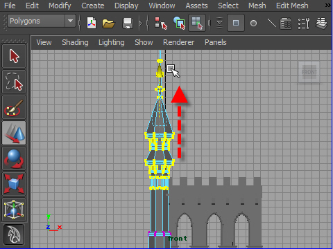Screen dimensions: 333x249
Task: Choose the Select tool arrow
Action: click(14, 56)
